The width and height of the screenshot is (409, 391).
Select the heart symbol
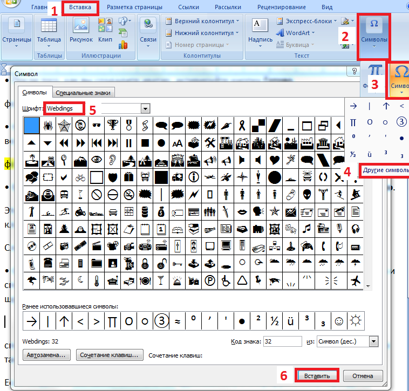point(275,160)
